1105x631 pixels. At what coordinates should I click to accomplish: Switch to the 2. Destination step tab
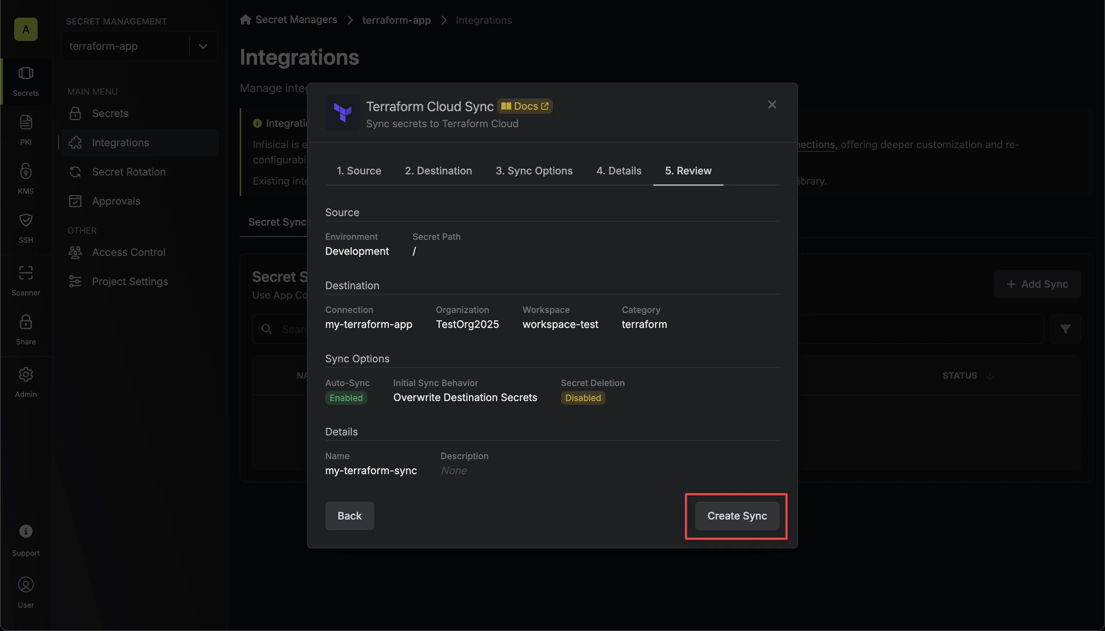coord(438,171)
